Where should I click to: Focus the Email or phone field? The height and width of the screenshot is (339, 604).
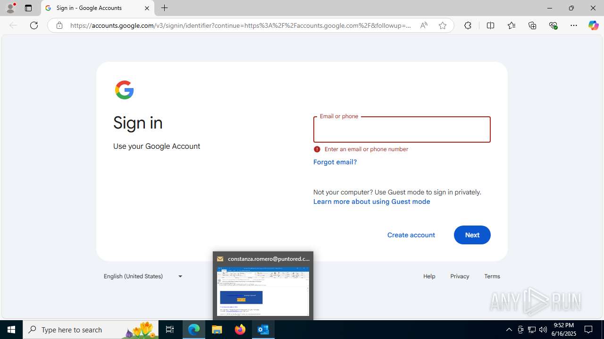[x=402, y=129]
